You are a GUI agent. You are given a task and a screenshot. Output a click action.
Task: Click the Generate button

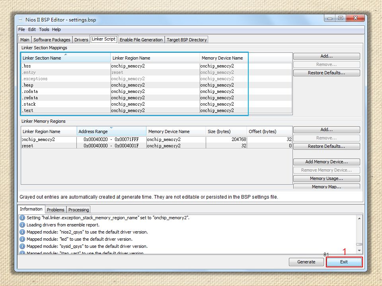pos(306,262)
